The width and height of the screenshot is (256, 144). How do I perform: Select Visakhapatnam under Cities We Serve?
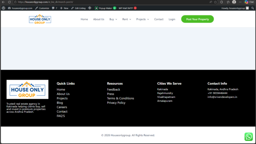tap(166, 97)
